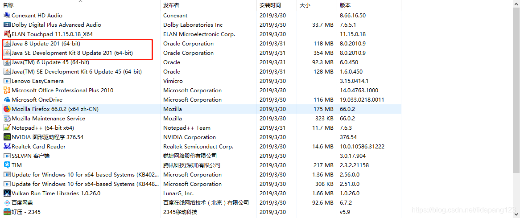The height and width of the screenshot is (218, 520).
Task: Select the Notepad++ (64-bit x64) entry
Action: [x=43, y=128]
